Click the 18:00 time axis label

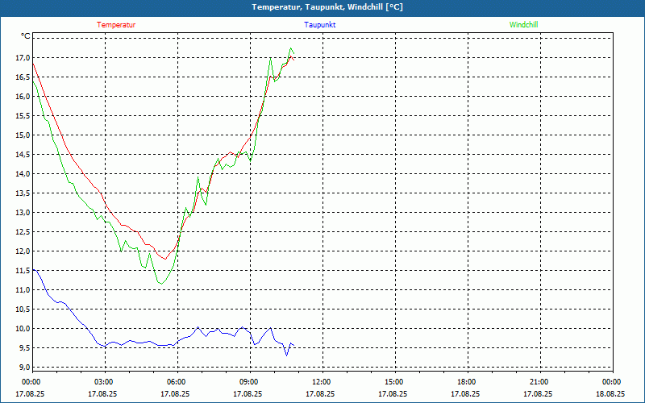[x=466, y=382]
